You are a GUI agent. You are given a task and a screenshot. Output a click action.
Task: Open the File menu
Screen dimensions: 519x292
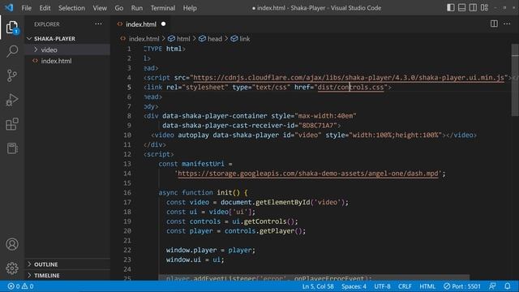coord(26,8)
